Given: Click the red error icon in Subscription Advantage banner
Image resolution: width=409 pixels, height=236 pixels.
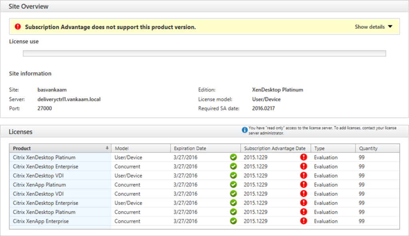Looking at the screenshot, I should pos(18,27).
